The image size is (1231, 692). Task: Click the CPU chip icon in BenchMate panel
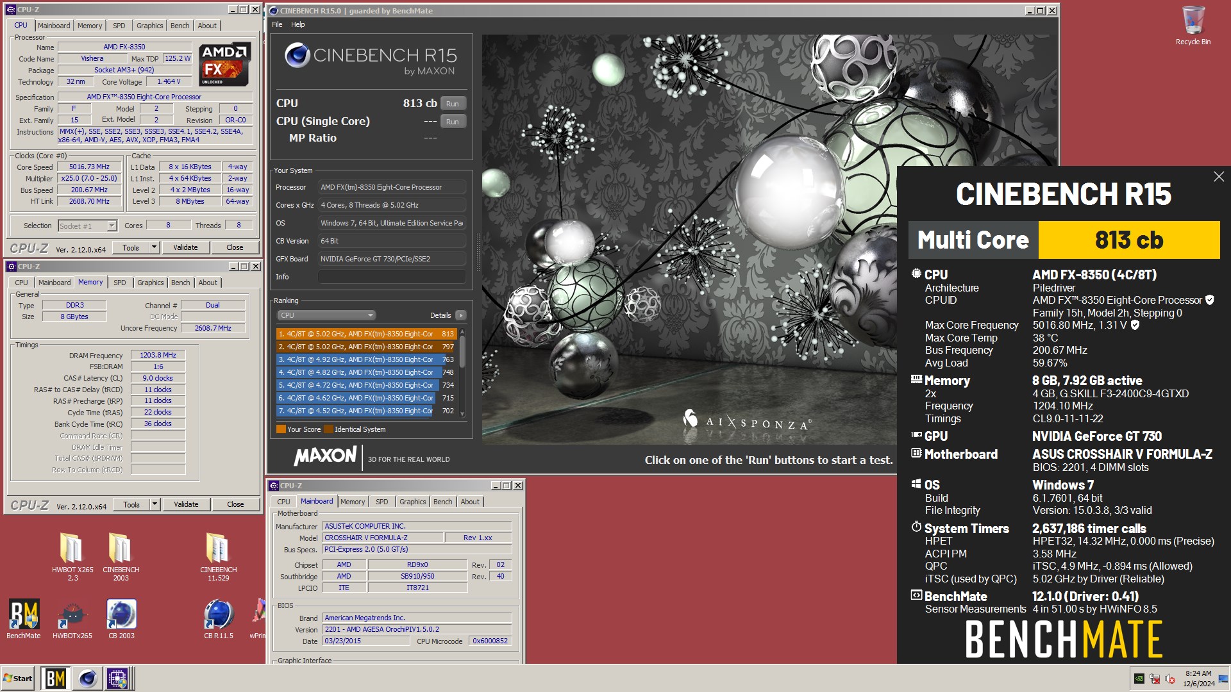(x=916, y=274)
